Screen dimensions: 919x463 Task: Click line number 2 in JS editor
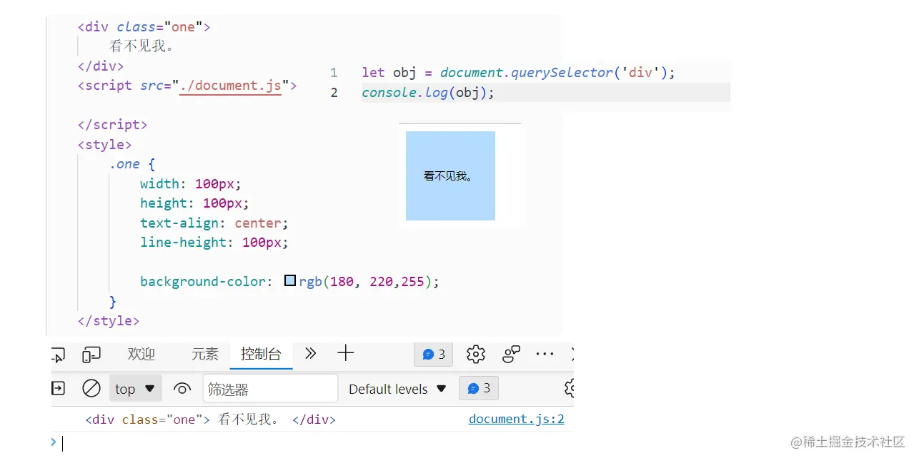[334, 93]
